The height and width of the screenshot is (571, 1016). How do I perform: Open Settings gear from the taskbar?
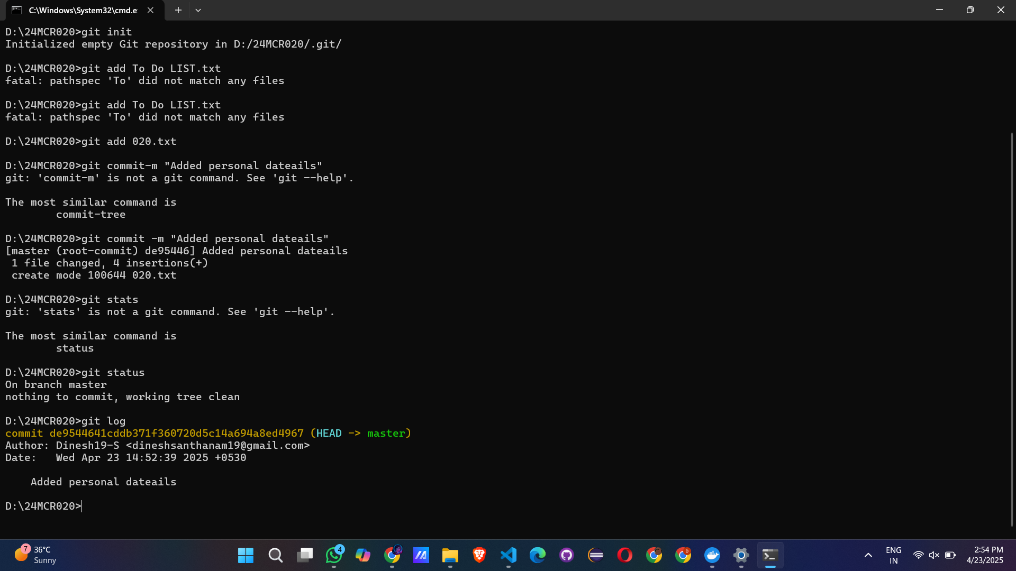tap(741, 555)
